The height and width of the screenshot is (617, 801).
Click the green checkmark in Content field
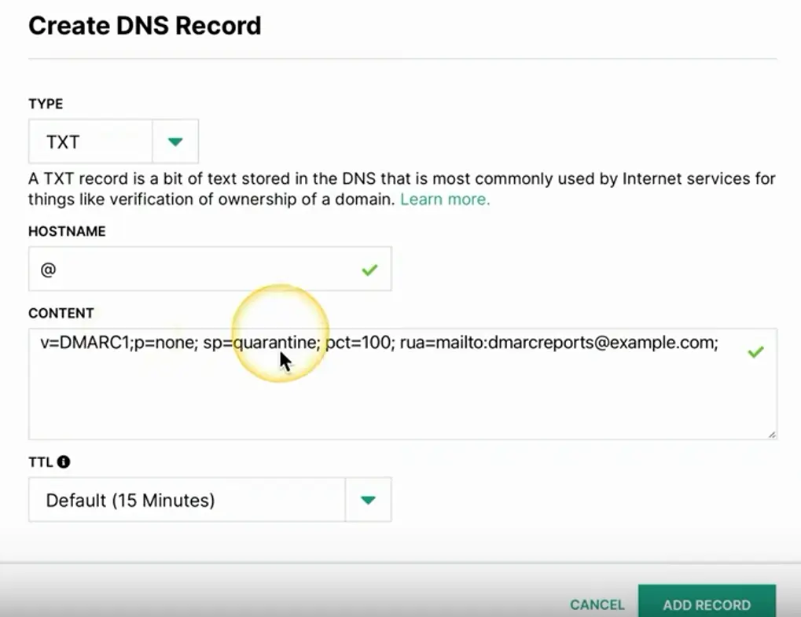pos(755,352)
